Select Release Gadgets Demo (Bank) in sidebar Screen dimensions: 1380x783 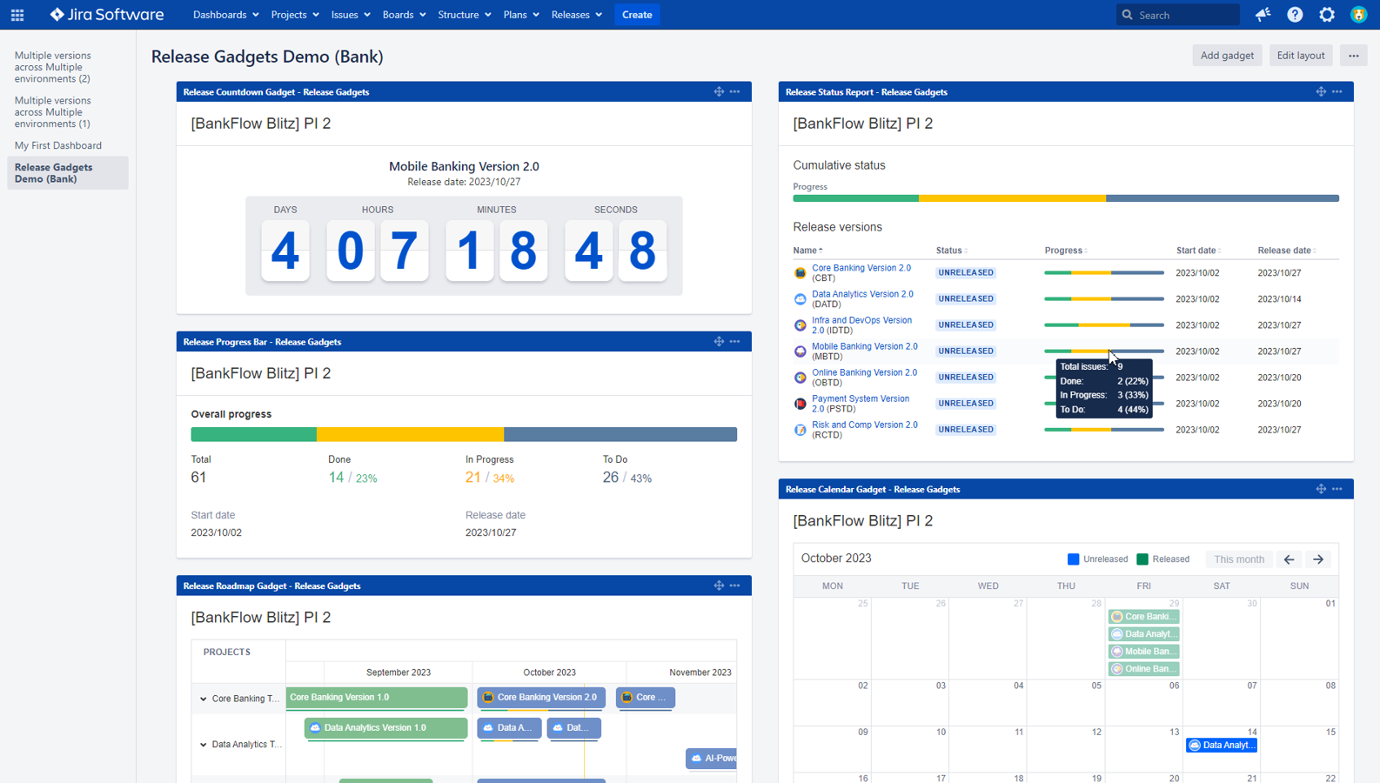point(68,173)
